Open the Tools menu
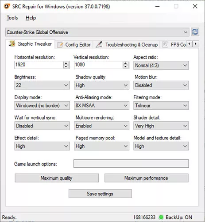 point(12,18)
